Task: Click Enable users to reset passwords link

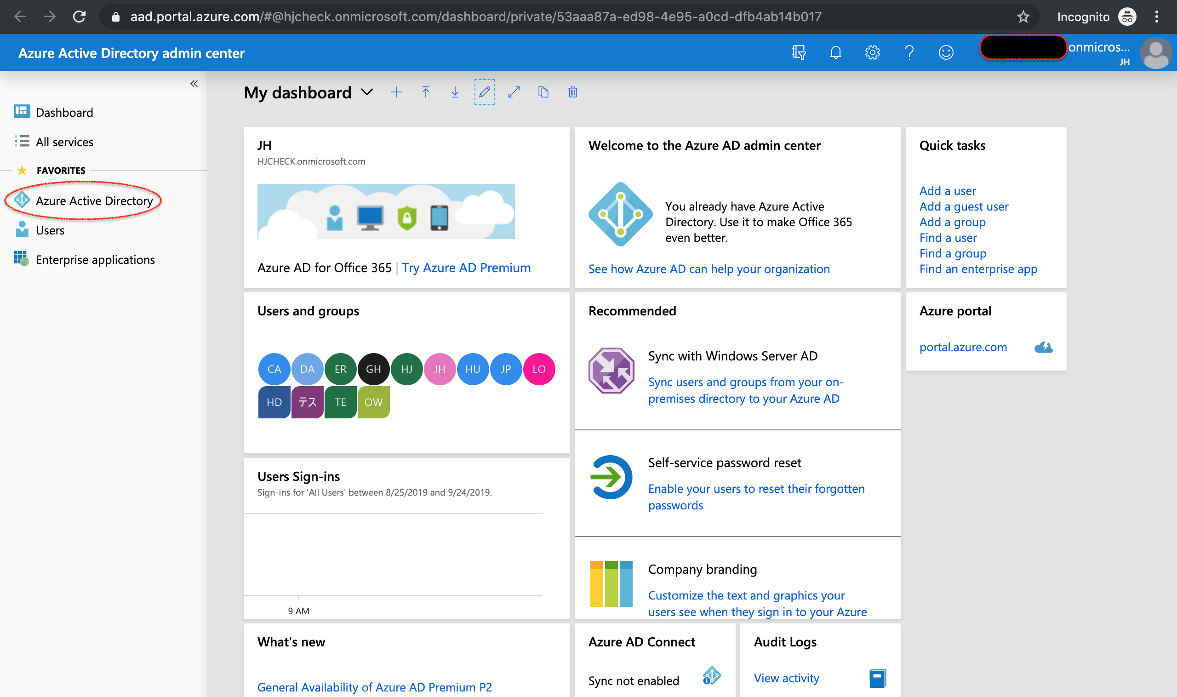Action: pyautogui.click(x=756, y=497)
